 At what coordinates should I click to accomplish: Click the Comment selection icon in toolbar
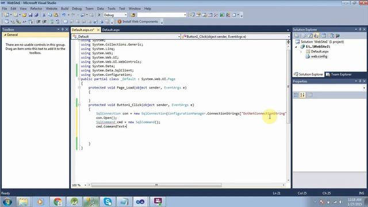point(52,22)
